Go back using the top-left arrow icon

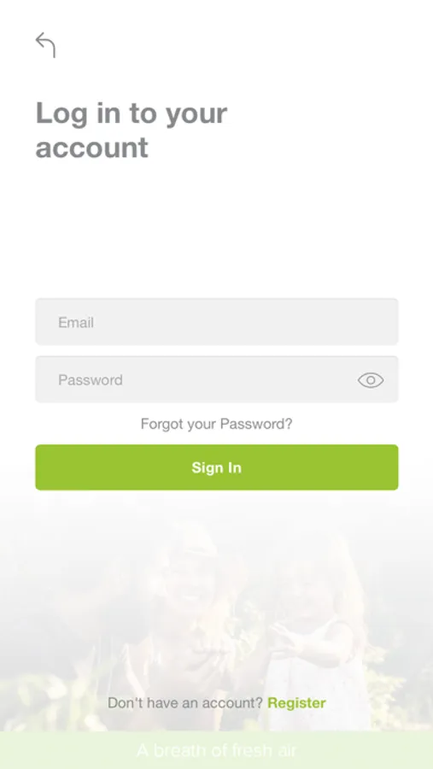45,45
